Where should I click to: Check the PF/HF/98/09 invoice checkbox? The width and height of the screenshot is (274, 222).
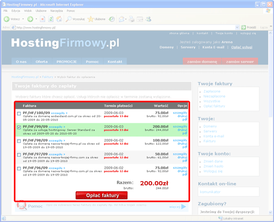(19, 141)
